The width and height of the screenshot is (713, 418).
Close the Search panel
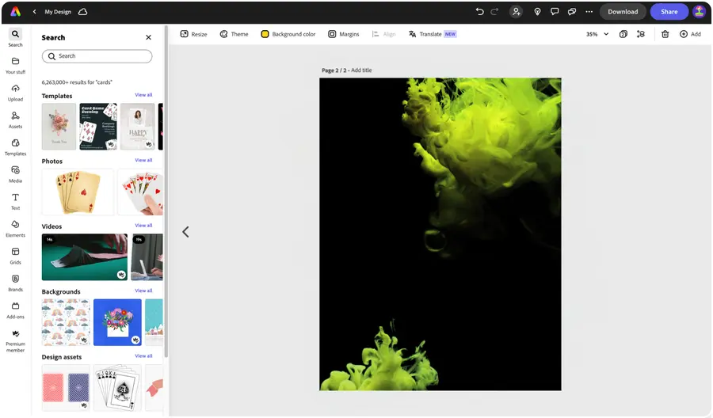coord(148,37)
